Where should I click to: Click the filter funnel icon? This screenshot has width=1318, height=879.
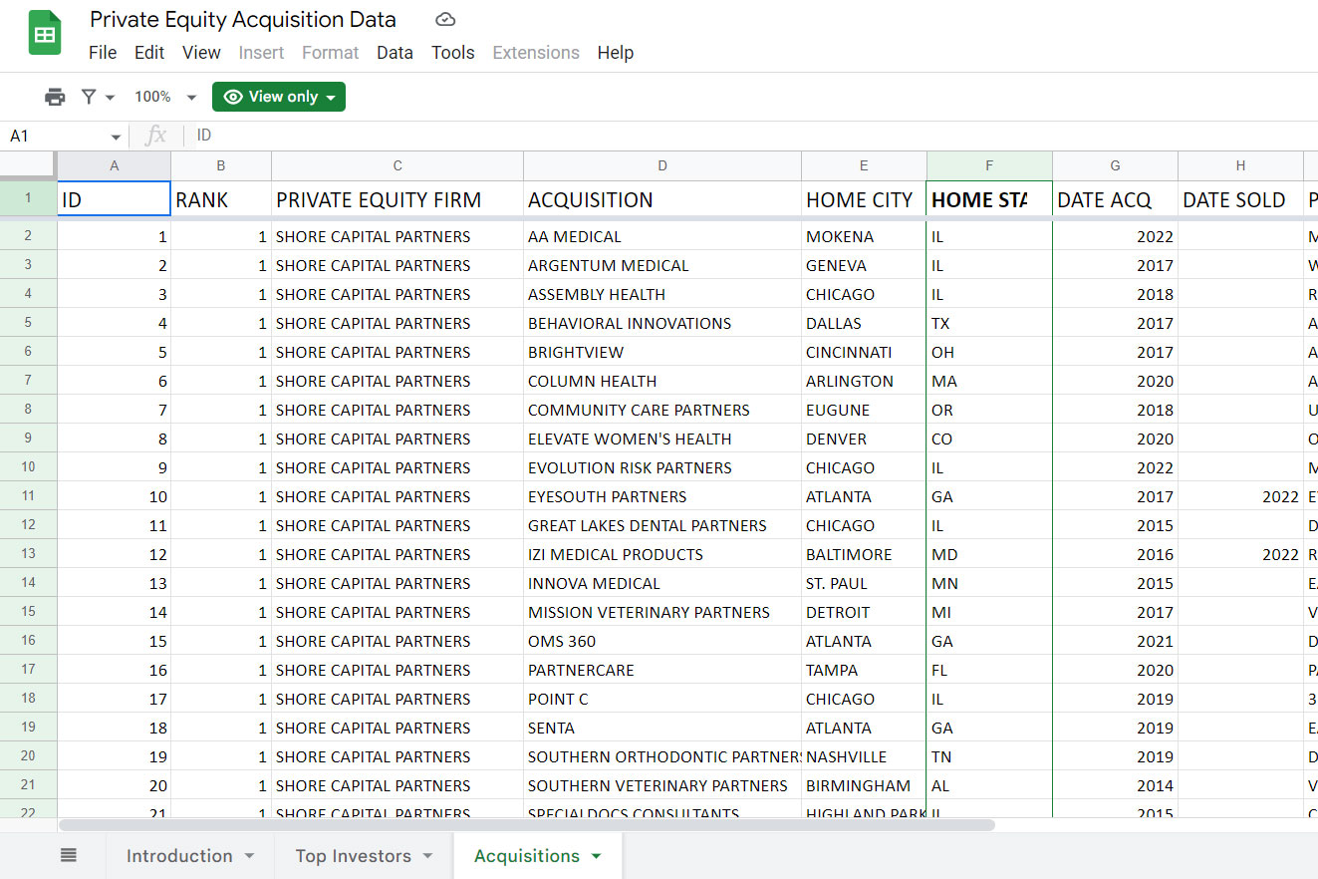(x=89, y=97)
